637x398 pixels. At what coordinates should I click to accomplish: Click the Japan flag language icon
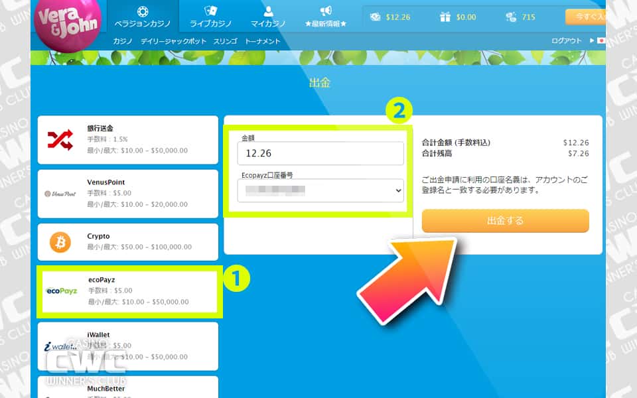601,40
